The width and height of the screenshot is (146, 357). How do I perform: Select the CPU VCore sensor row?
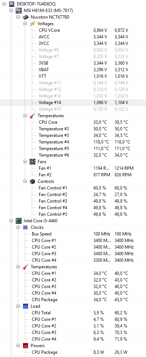point(73,30)
